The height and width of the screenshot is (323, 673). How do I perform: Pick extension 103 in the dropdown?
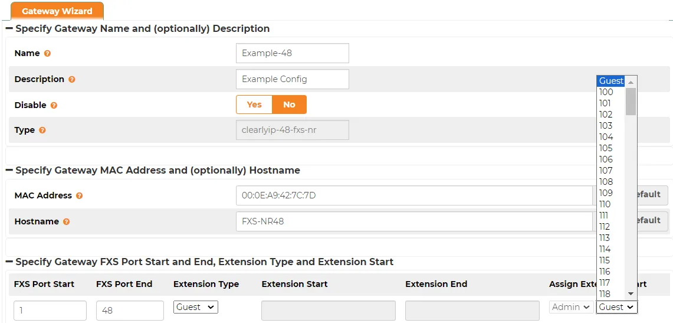[611, 125]
